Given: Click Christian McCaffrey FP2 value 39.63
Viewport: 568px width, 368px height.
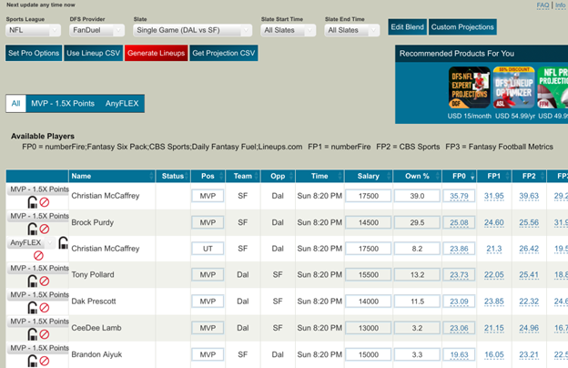Looking at the screenshot, I should click(529, 196).
